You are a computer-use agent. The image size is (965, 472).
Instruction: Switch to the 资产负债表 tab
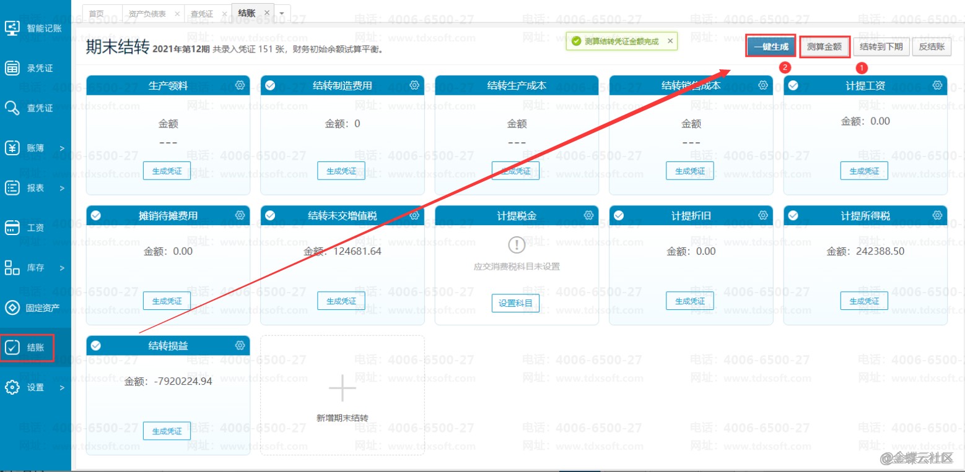(147, 14)
